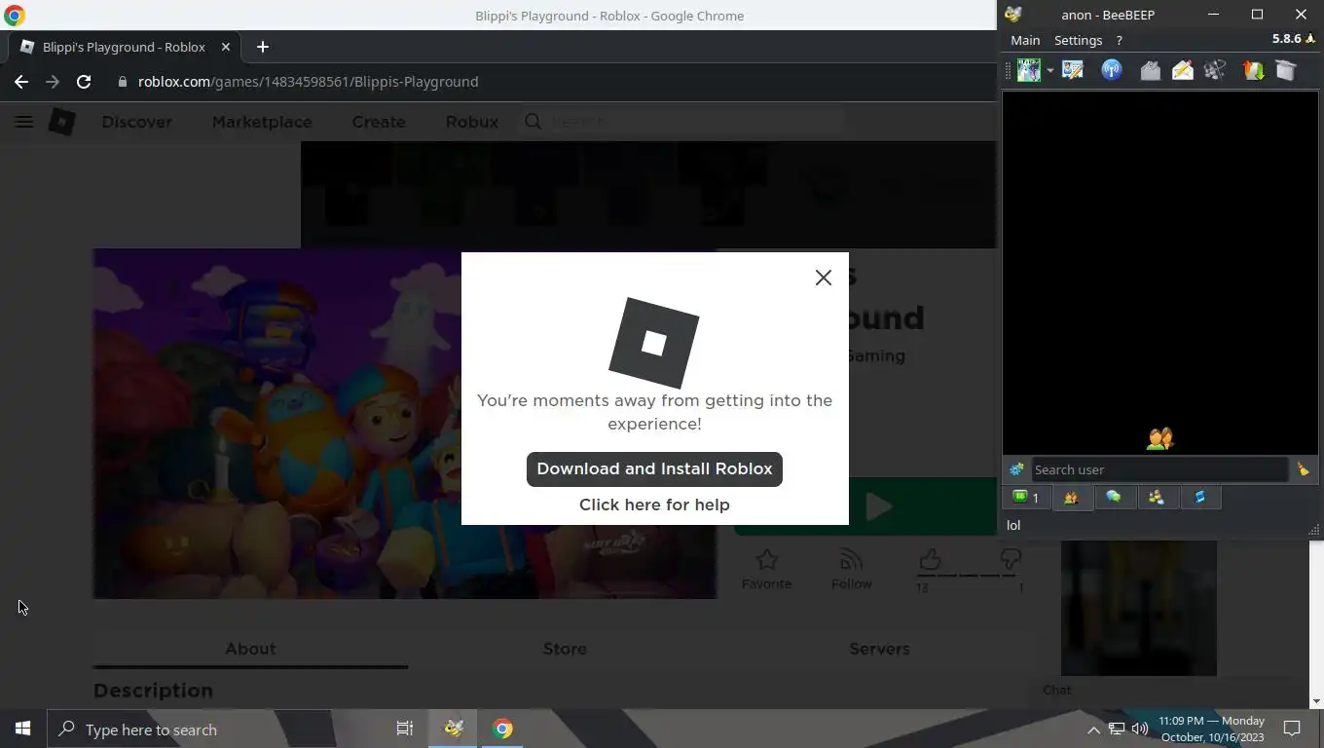
Task: Click the Search user field
Action: 1158,469
